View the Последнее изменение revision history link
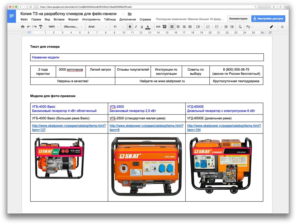This screenshot has width=296, height=224. point(189,19)
